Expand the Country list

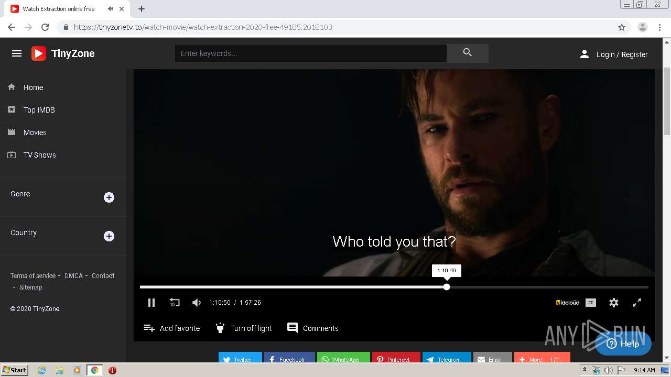[109, 236]
